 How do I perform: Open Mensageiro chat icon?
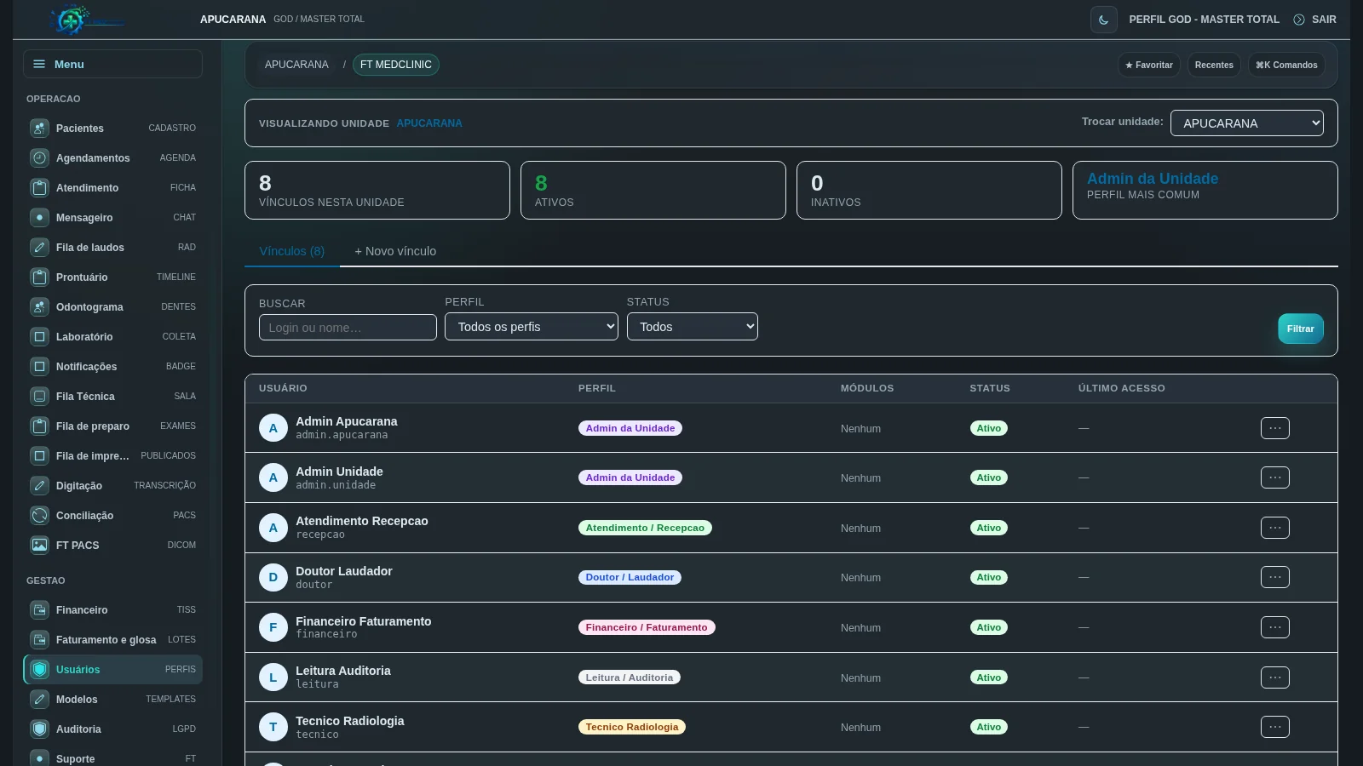click(39, 218)
